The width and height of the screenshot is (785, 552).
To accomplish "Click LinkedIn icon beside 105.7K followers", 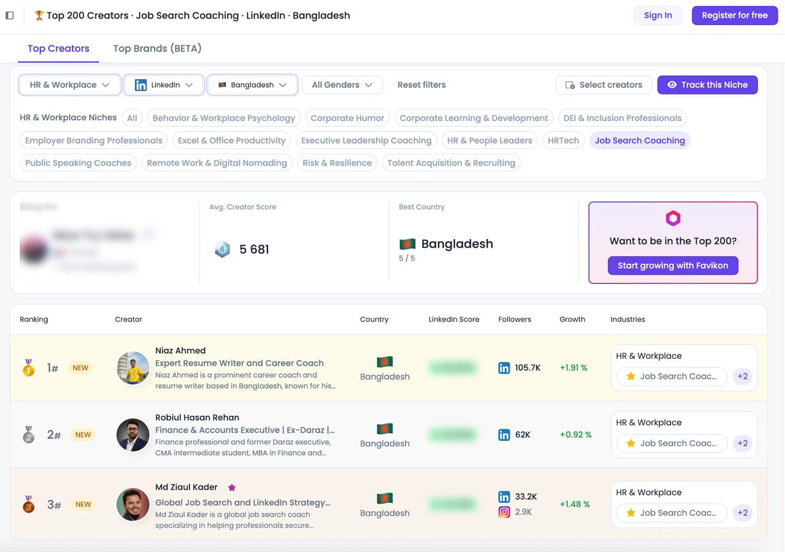I will 504,368.
